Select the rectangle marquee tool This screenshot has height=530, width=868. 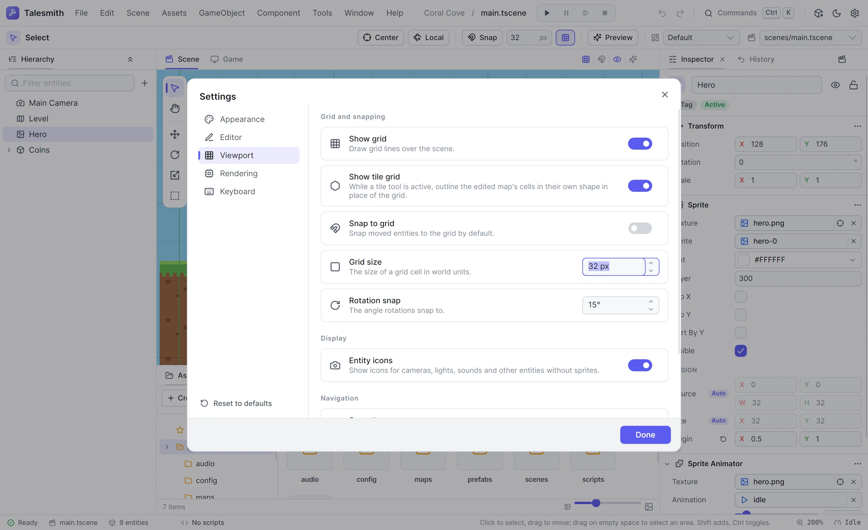click(x=175, y=195)
